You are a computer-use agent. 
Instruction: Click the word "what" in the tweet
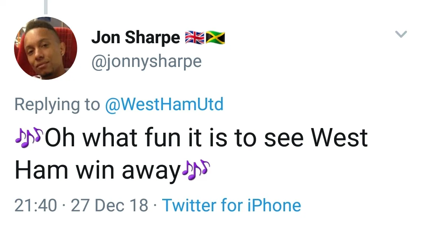pos(109,138)
